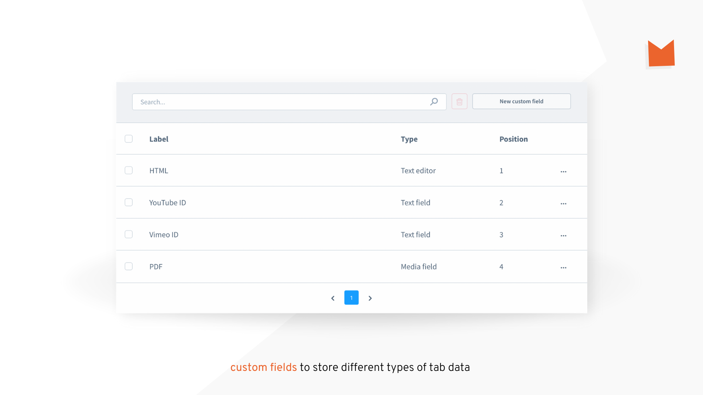Click the YouTube ID label text
Screen dimensions: 703x395
[168, 203]
